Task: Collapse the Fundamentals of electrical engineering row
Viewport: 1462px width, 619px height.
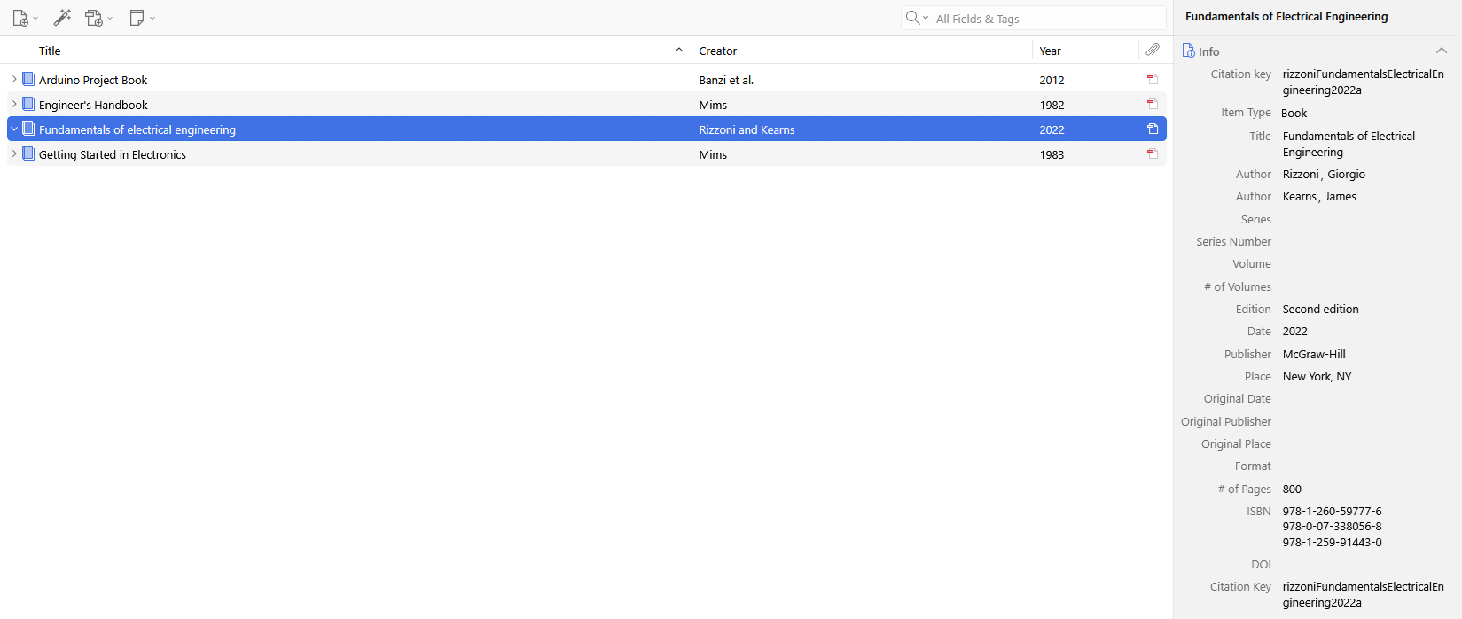Action: (x=14, y=129)
